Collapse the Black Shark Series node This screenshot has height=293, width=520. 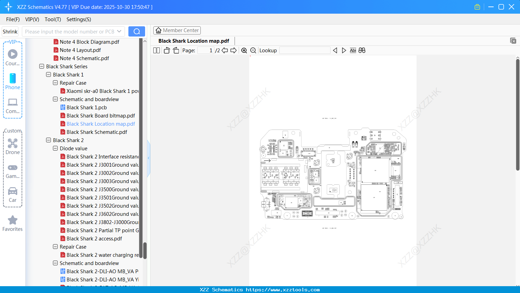pos(42,67)
